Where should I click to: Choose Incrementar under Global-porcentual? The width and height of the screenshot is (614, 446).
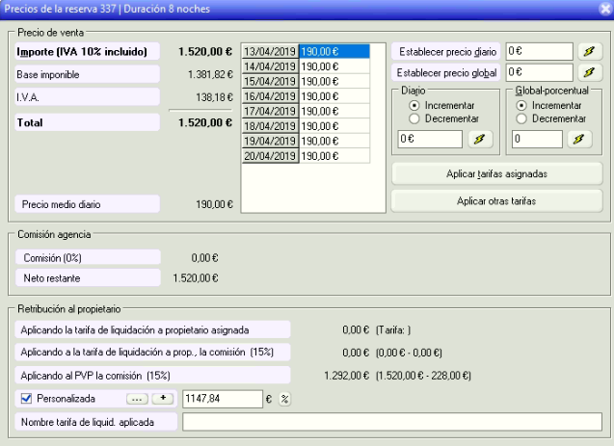[x=521, y=105]
